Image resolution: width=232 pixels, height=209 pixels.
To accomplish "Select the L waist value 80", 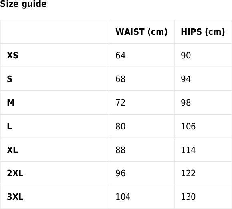I will coord(121,126).
